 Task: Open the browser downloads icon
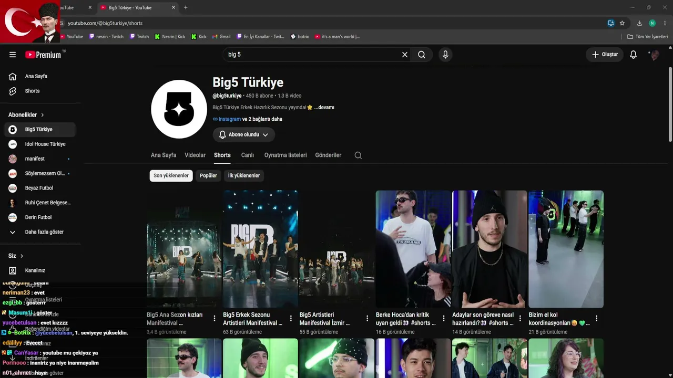639,23
